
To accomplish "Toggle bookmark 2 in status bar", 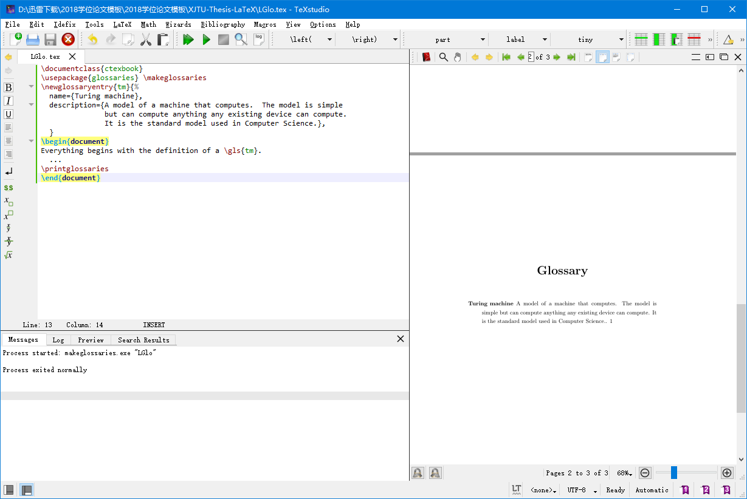I will pos(706,490).
